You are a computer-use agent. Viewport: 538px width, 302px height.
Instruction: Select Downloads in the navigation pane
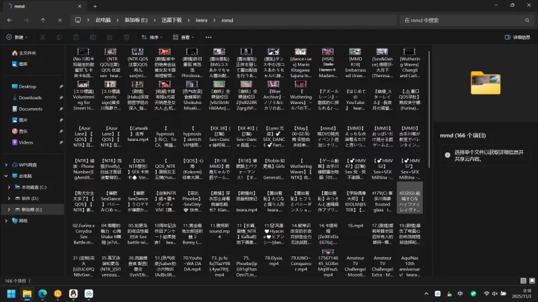coord(30,97)
